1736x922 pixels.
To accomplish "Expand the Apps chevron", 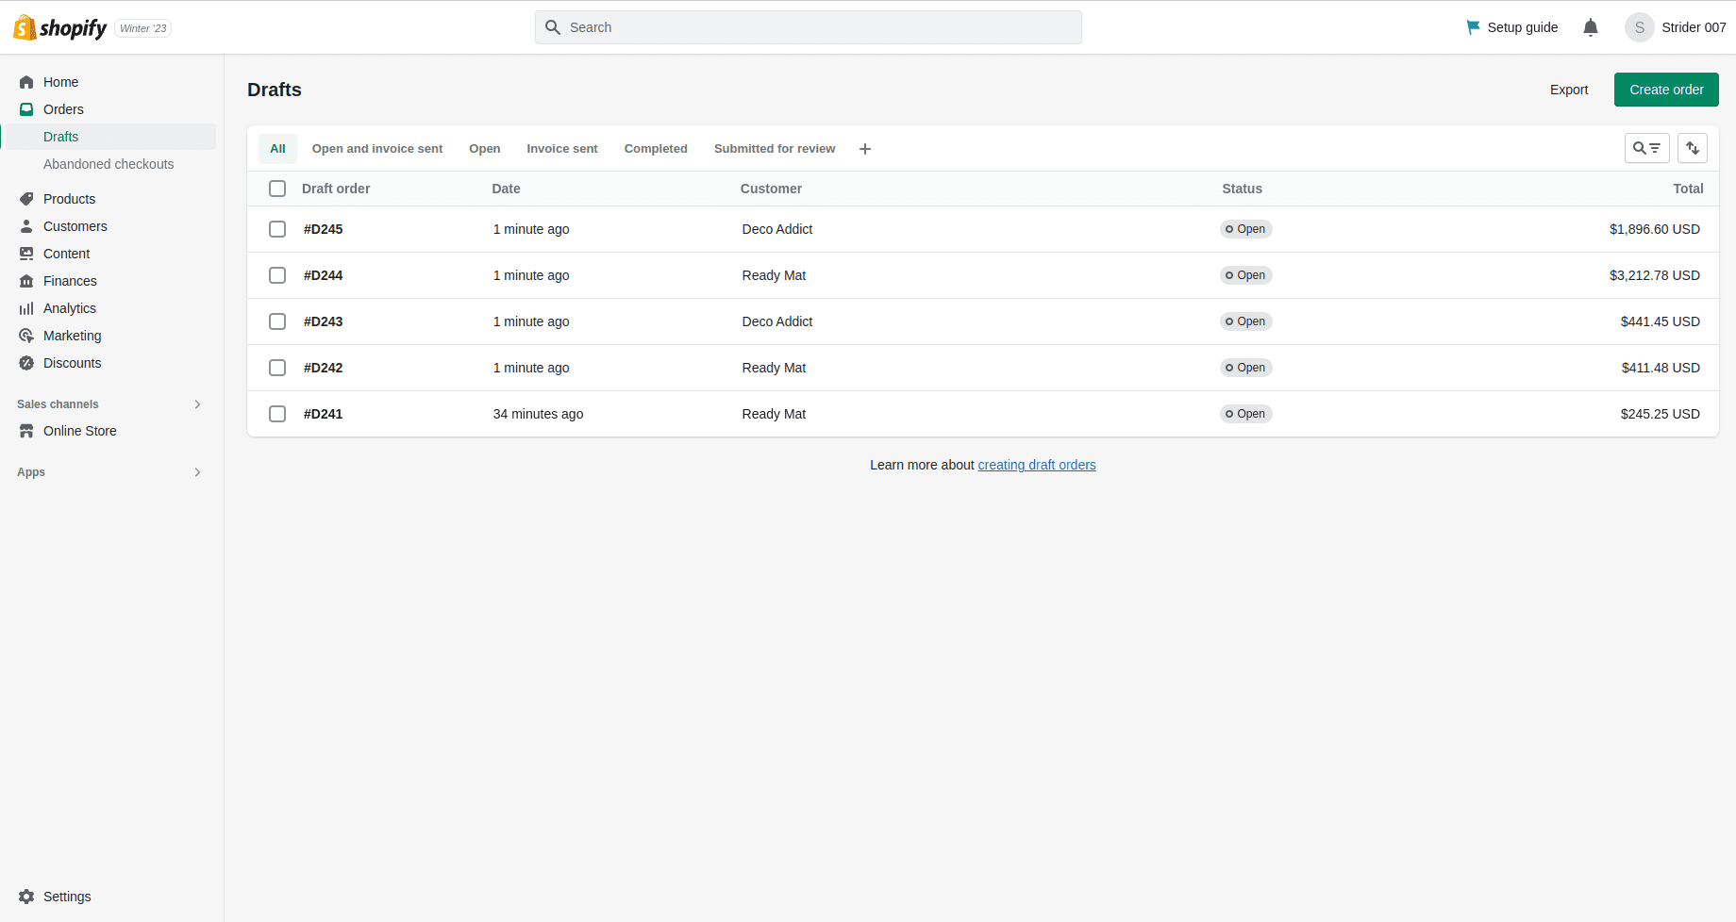I will click(x=197, y=472).
